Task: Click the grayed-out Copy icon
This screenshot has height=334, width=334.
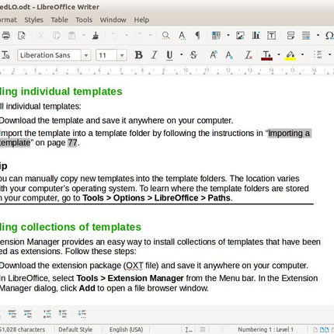Action: (56, 35)
